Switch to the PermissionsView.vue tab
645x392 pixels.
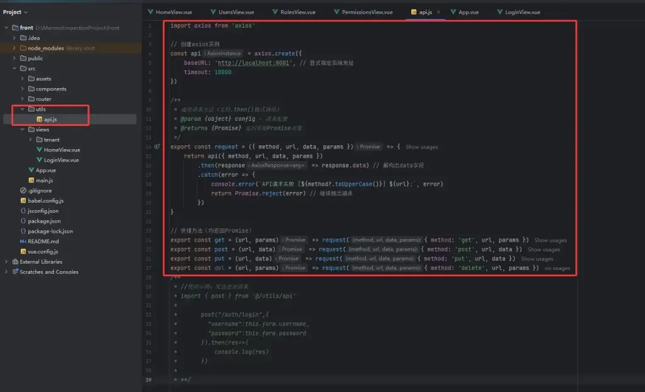pos(367,12)
